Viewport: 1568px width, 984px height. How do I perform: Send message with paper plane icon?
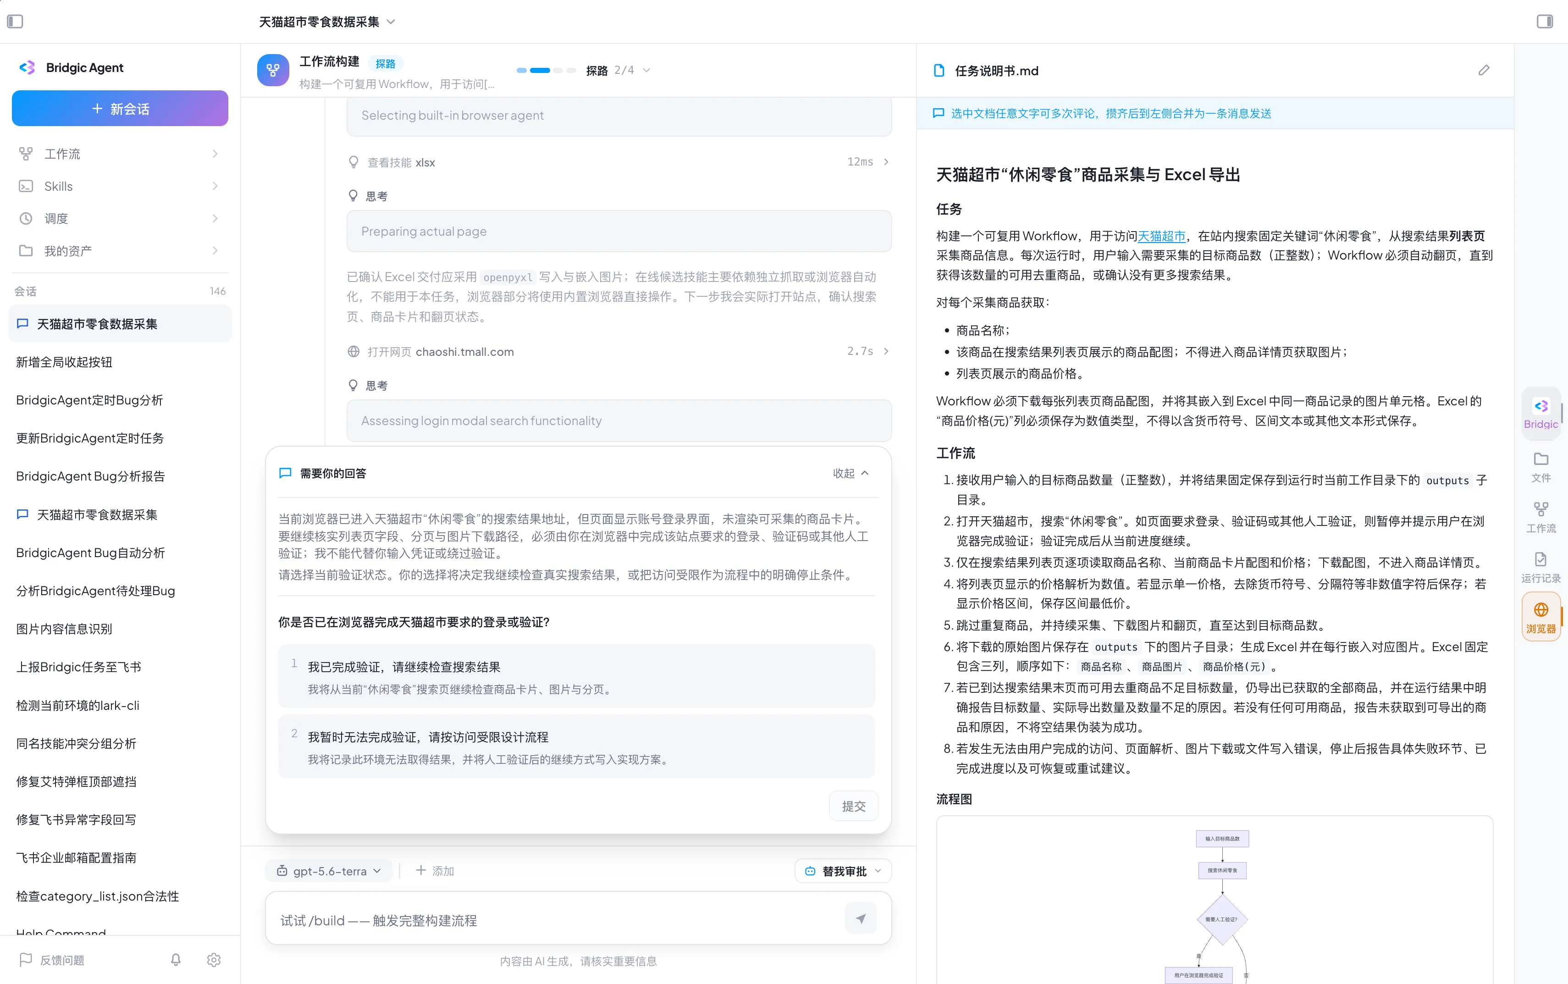click(861, 918)
